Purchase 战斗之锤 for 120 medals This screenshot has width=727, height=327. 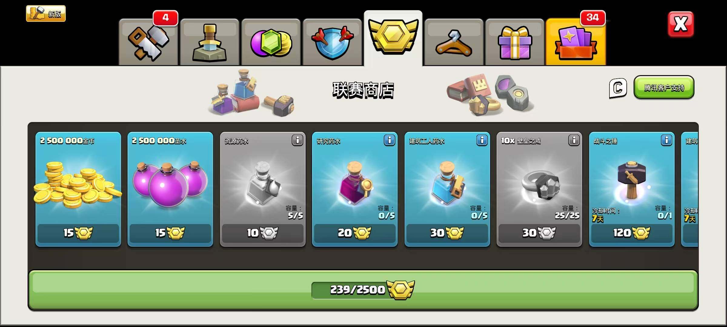pyautogui.click(x=632, y=233)
